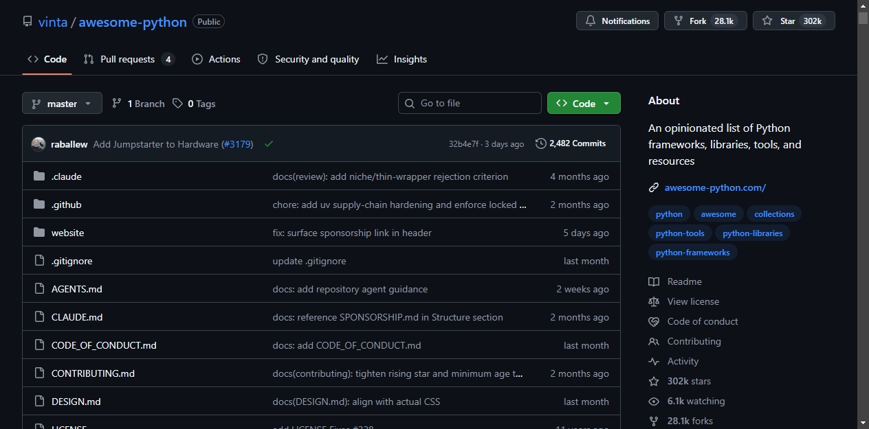
Task: Switch to the Actions tab
Action: pyautogui.click(x=217, y=59)
